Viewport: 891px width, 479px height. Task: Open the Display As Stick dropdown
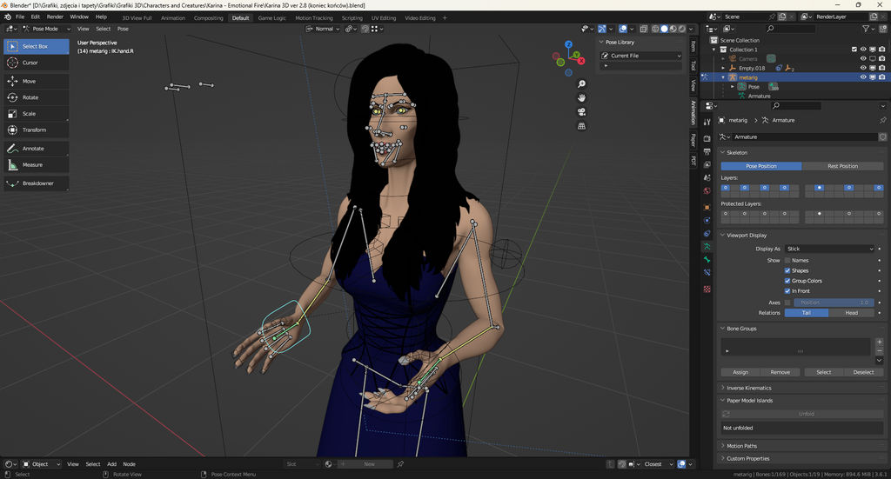(x=829, y=249)
